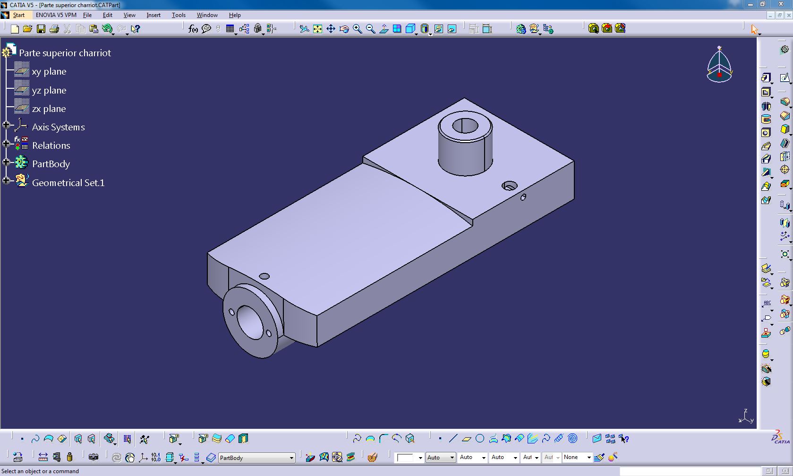The width and height of the screenshot is (793, 476).
Task: Select the Rotate view tool
Action: tap(344, 29)
